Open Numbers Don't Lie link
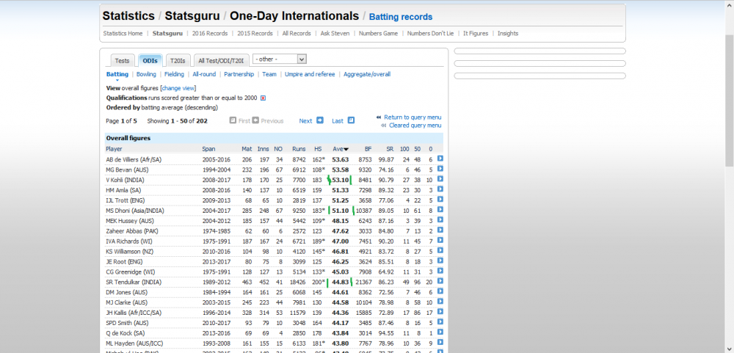The height and width of the screenshot is (353, 734). click(x=430, y=33)
